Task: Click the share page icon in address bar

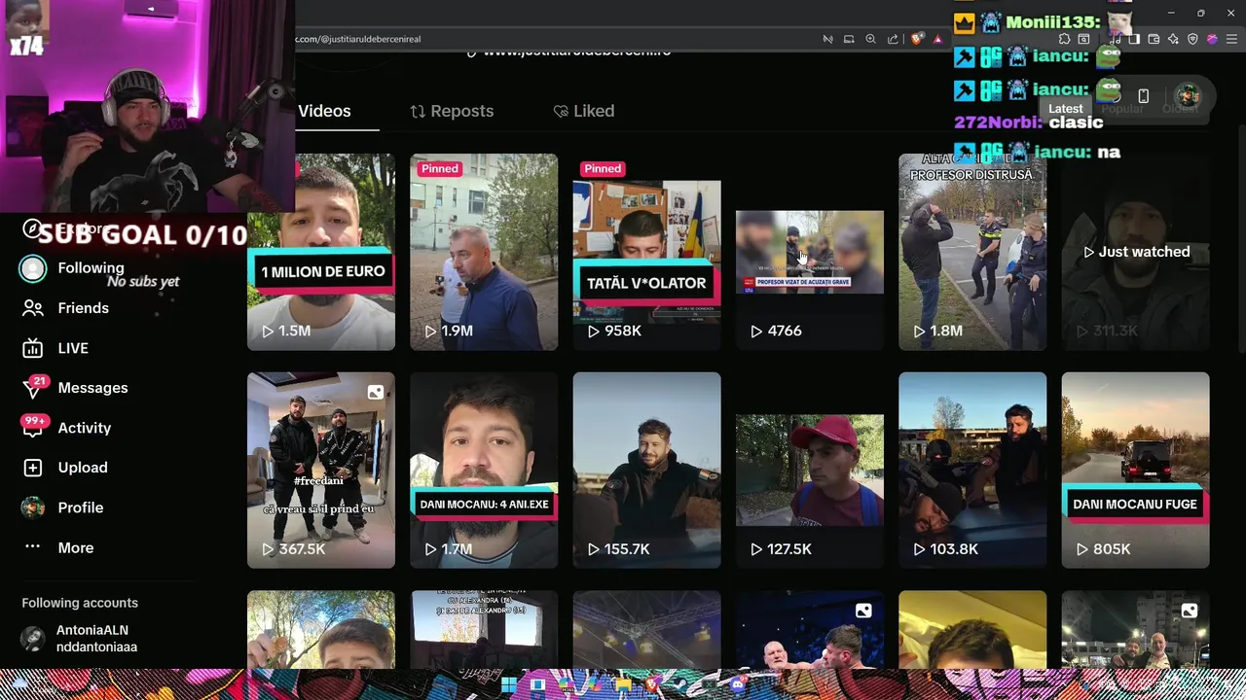Action: pos(893,39)
